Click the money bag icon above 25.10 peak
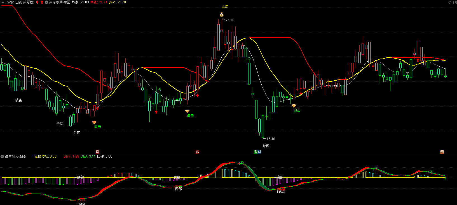 [x=222, y=15]
